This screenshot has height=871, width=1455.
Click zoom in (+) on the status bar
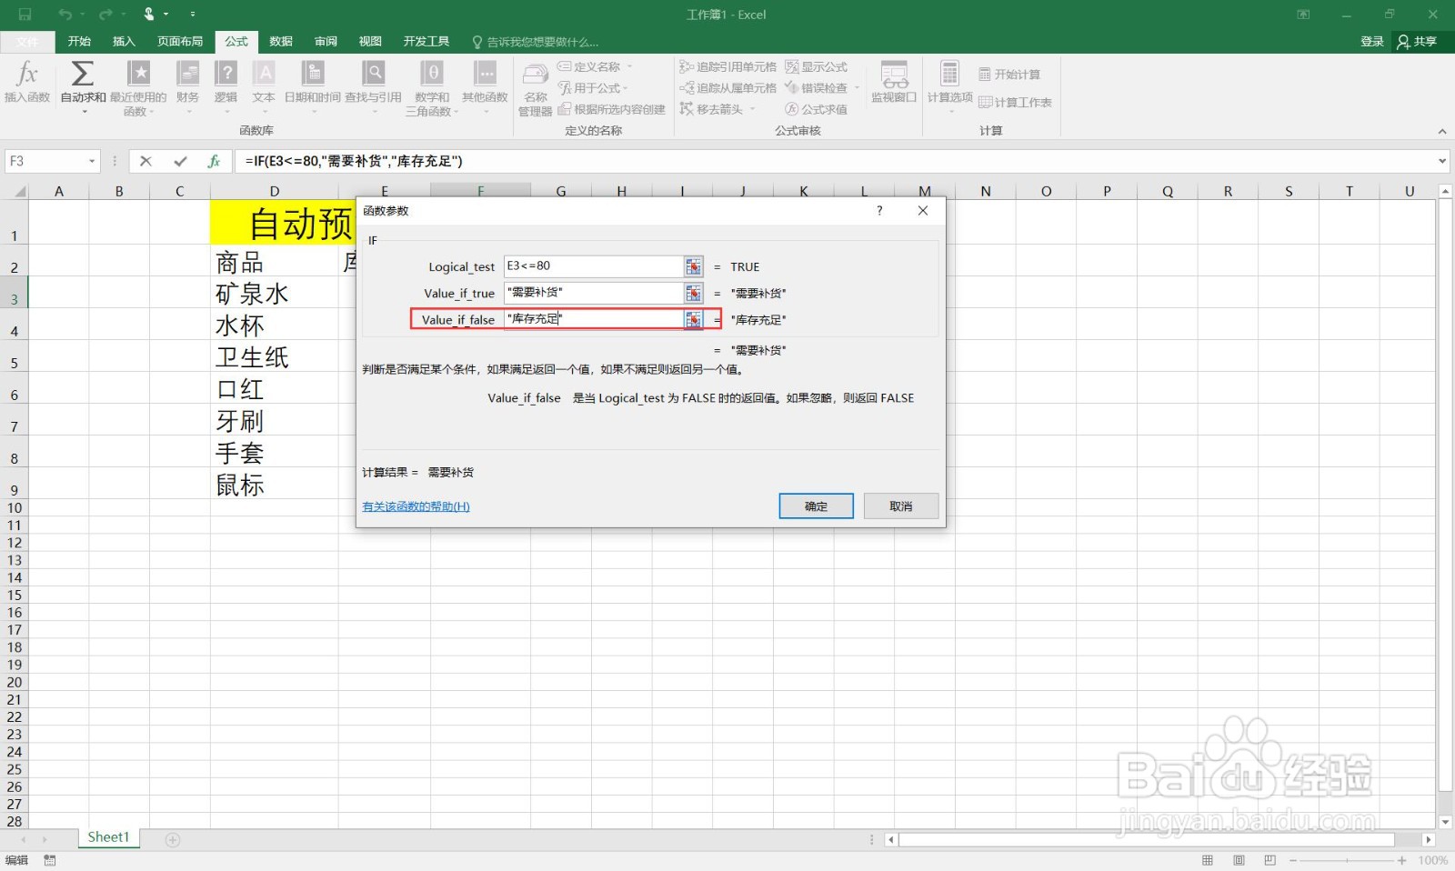tap(1401, 860)
